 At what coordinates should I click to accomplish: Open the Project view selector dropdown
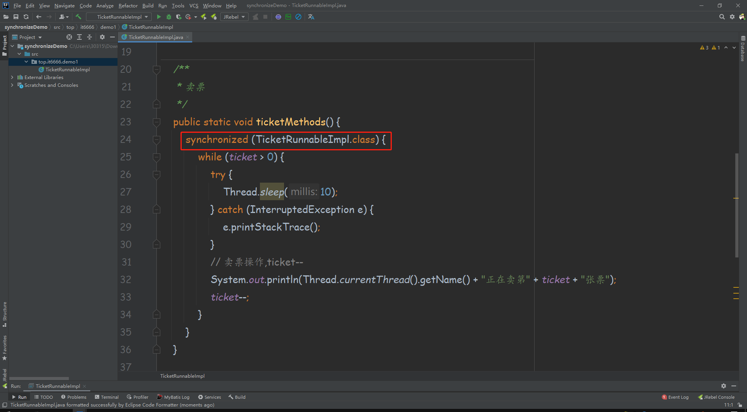point(27,37)
